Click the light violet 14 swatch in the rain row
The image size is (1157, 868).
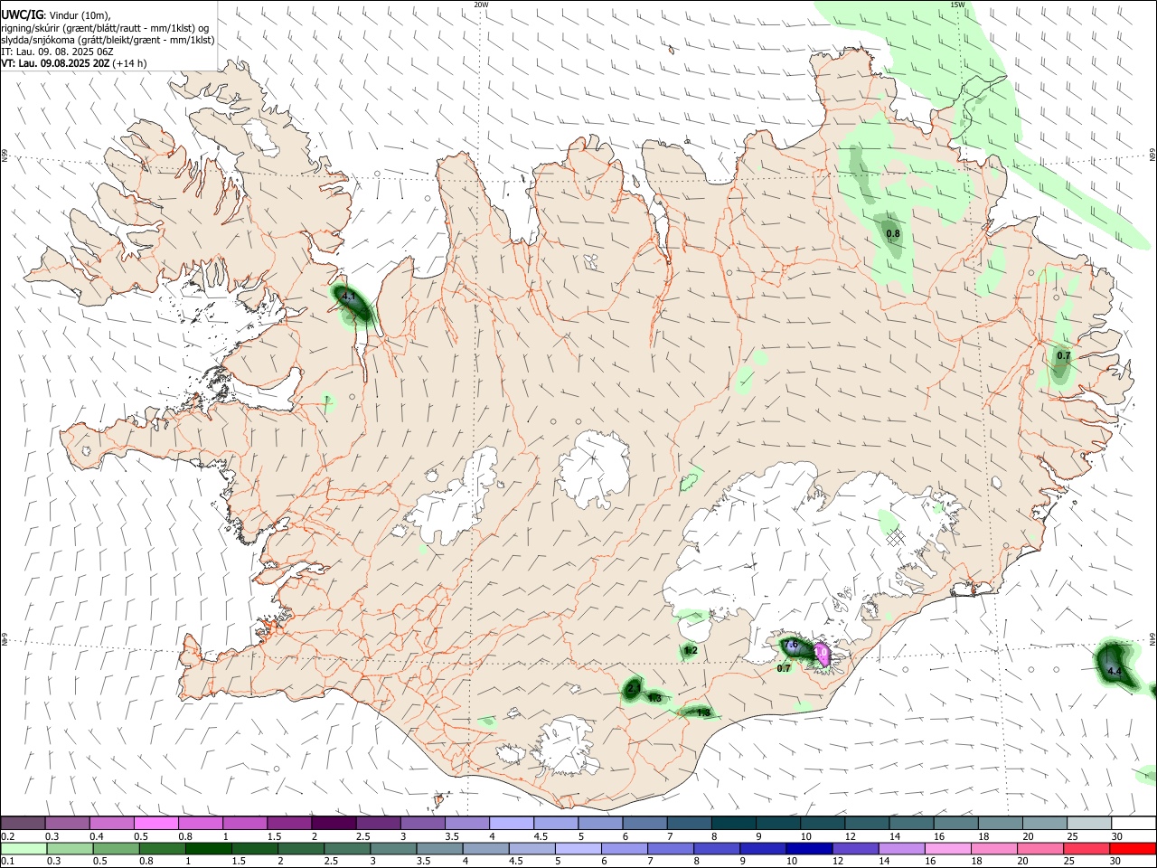[x=901, y=848]
